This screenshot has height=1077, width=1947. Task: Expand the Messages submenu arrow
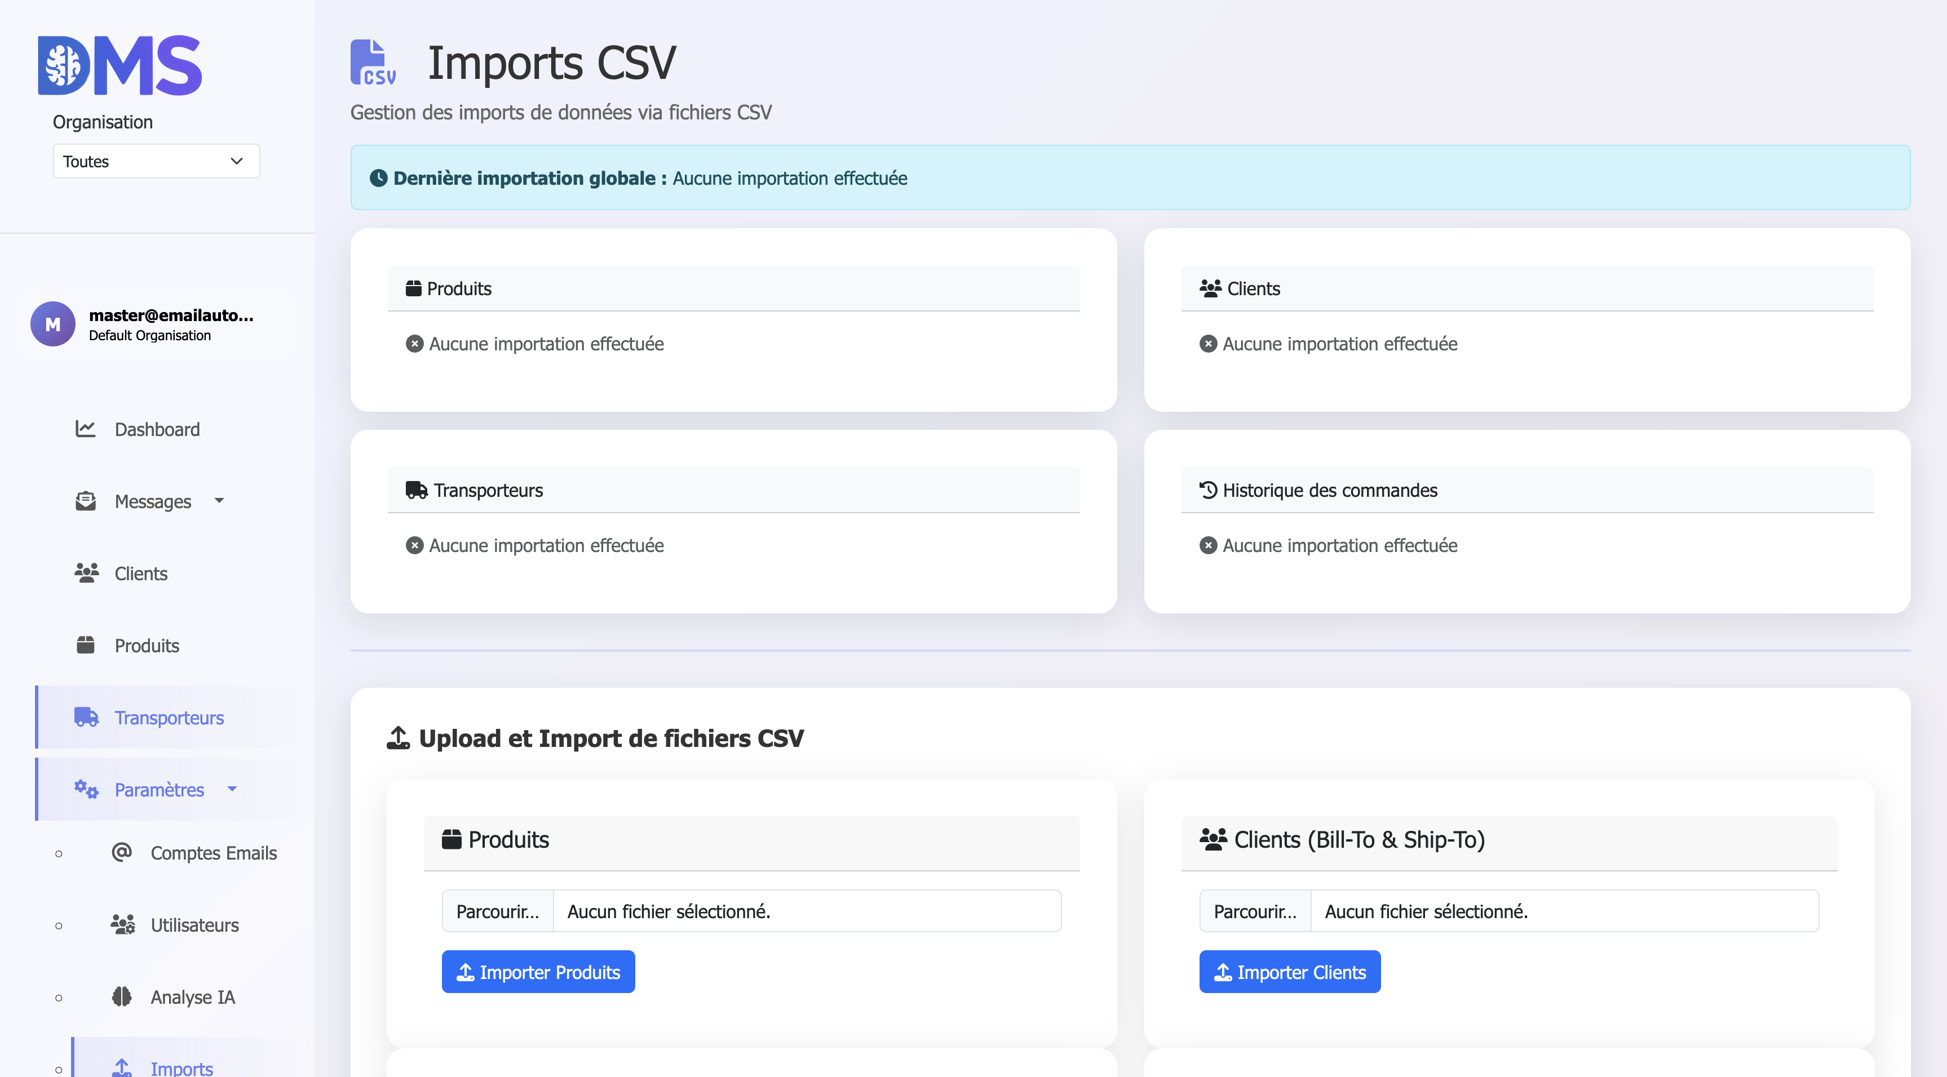[219, 501]
